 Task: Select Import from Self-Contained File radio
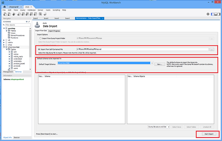tap(39, 49)
